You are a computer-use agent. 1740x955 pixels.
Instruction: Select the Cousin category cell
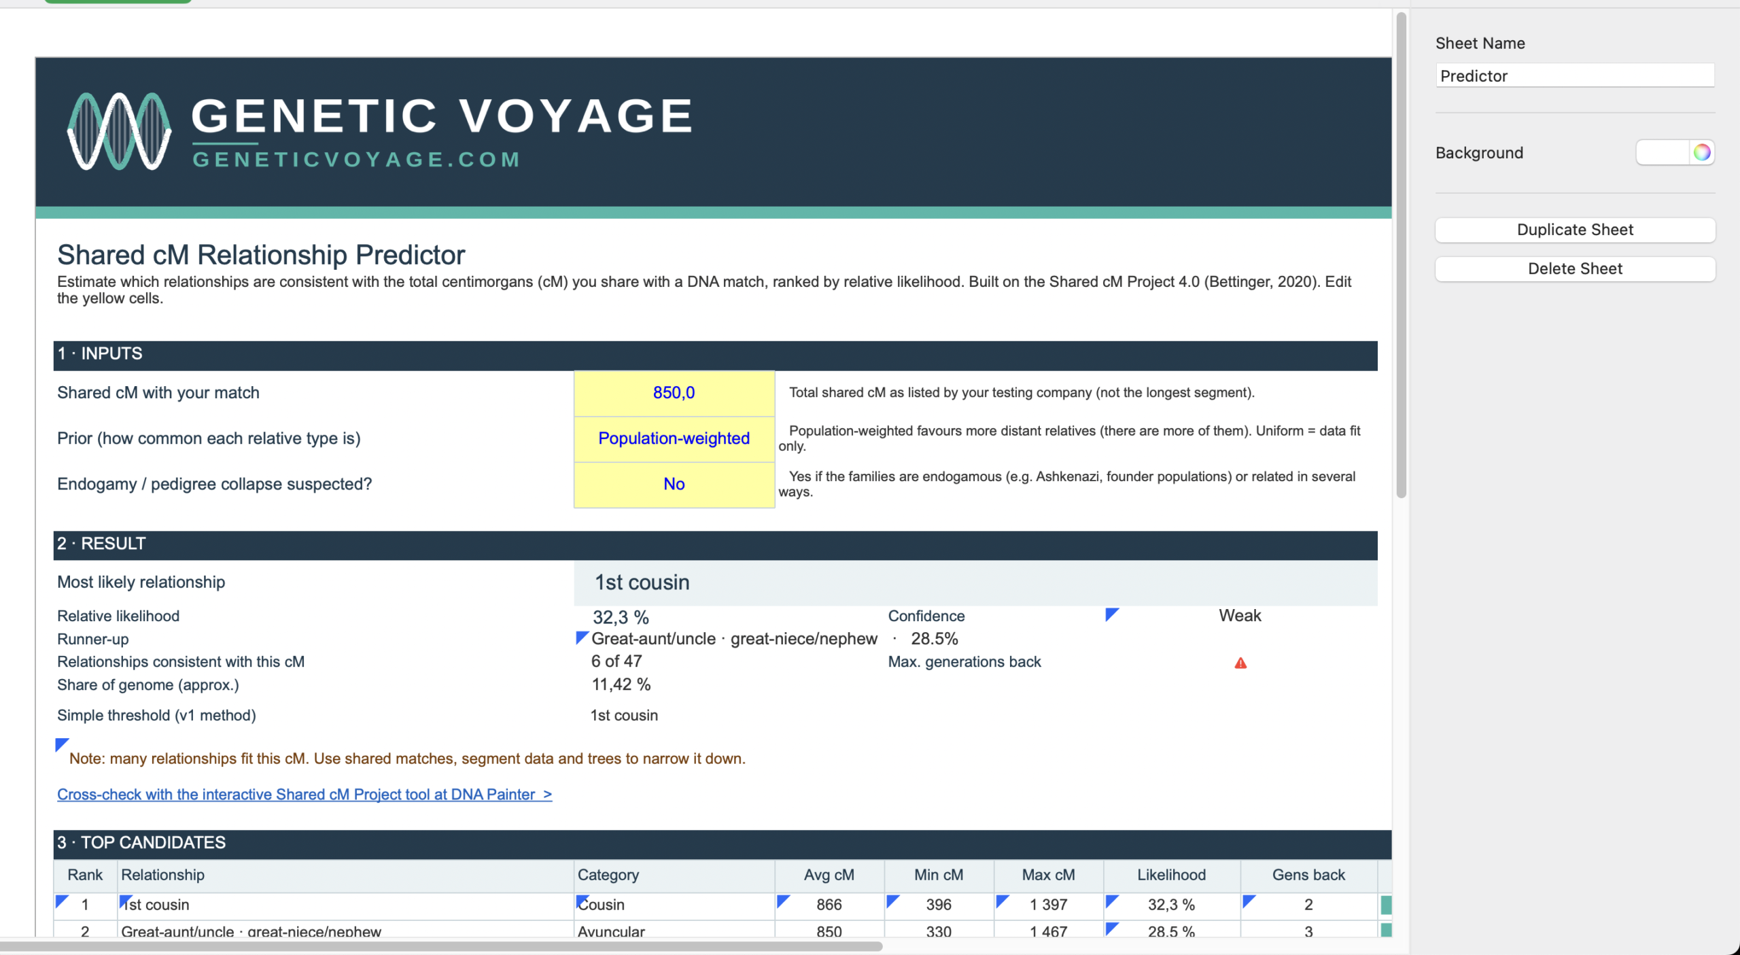(x=674, y=905)
